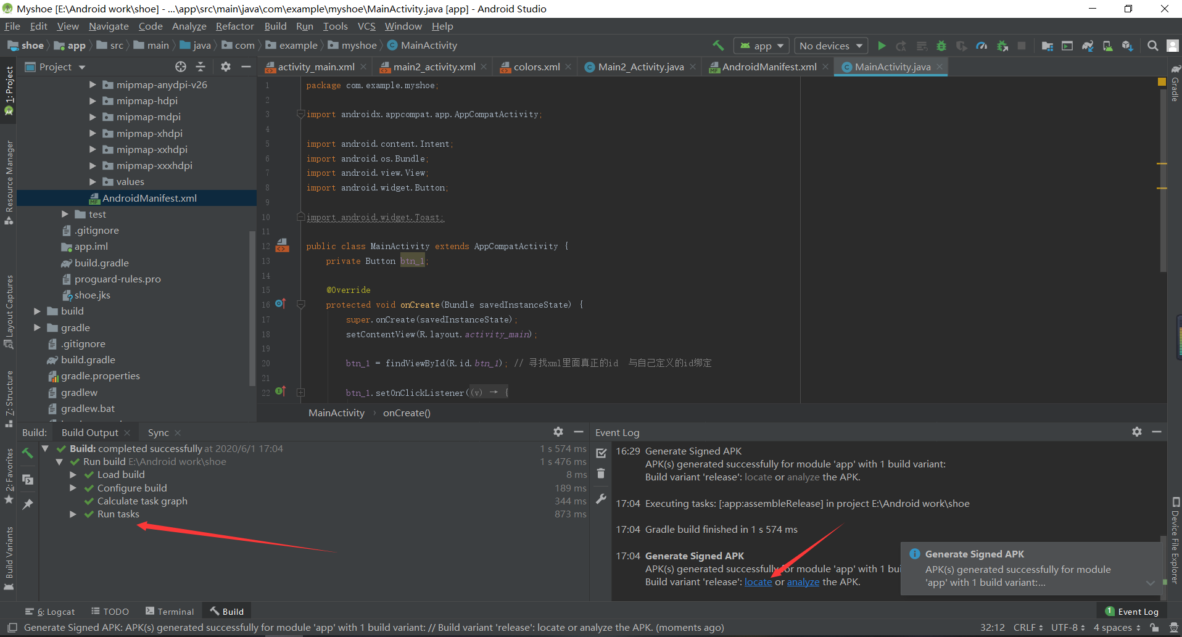1182x637 pixels.
Task: Click Collapse All icon in Project panel
Action: tap(200, 67)
